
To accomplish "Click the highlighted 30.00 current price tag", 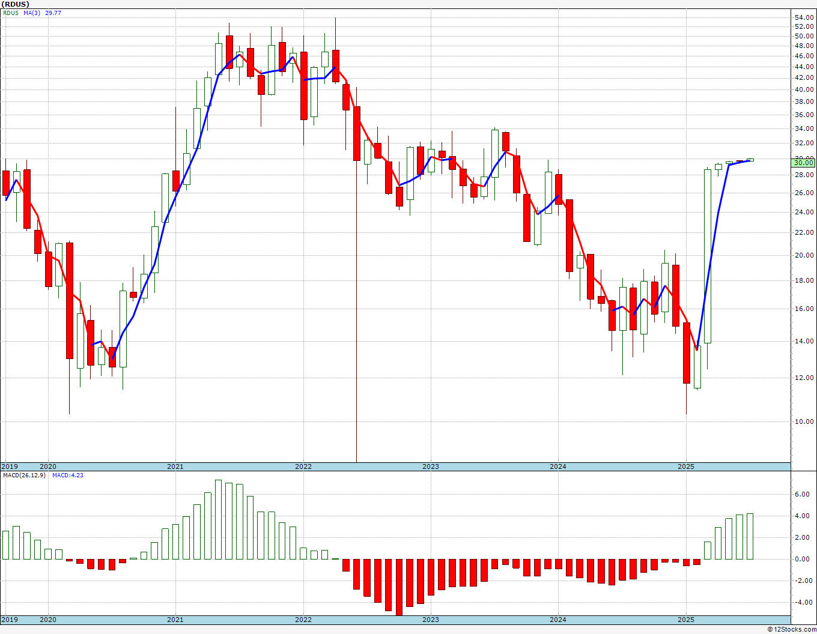I will click(803, 163).
